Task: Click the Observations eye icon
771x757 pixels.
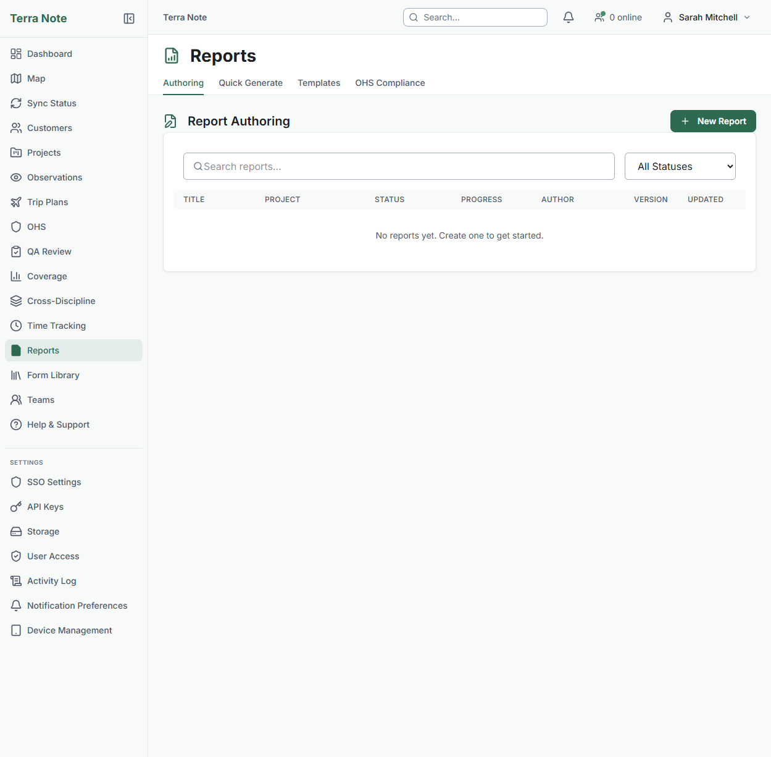Action: click(x=16, y=177)
